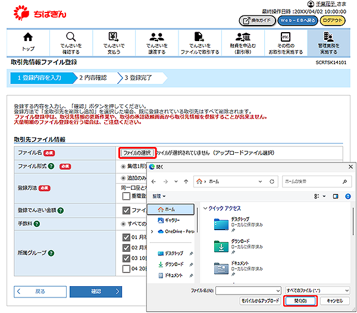Click the 操作ガイド button

257,21
